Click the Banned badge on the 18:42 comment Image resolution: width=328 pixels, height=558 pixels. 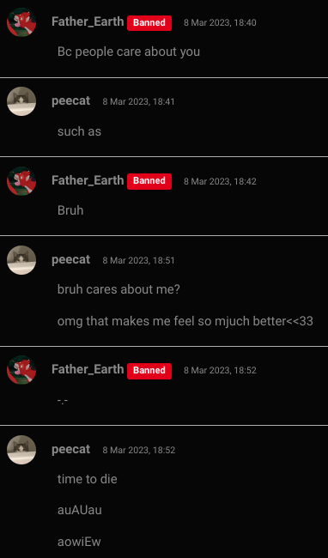149,181
